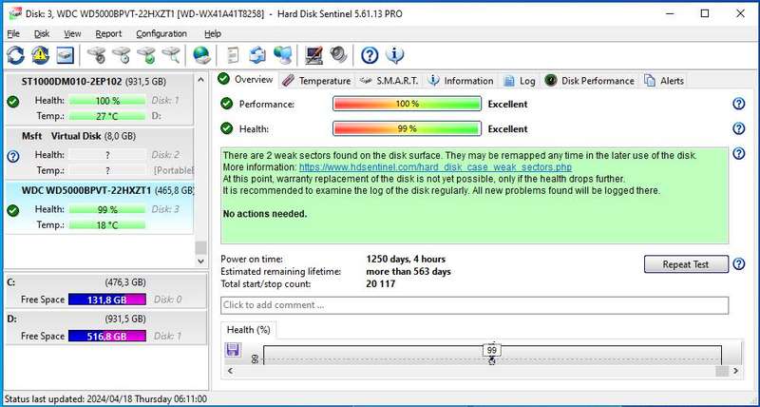Open the View menu
The width and height of the screenshot is (760, 407).
(x=72, y=33)
